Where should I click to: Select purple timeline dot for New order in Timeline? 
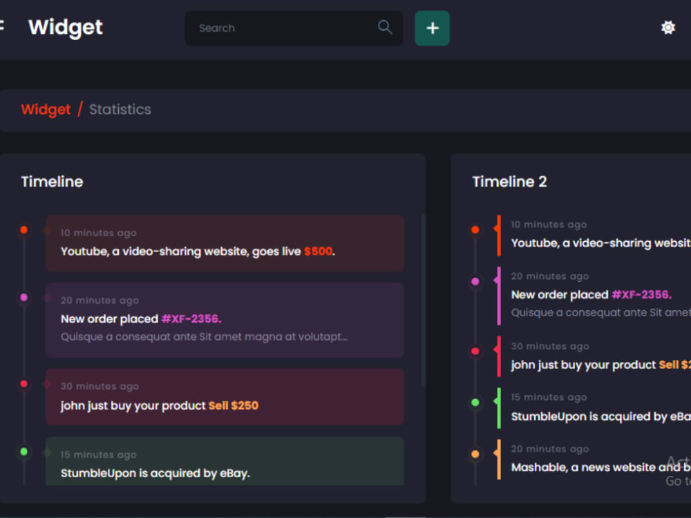click(x=23, y=298)
